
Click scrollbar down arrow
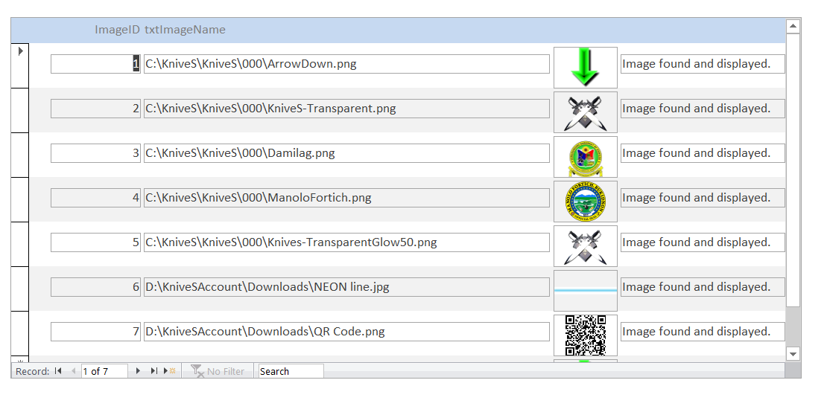(793, 353)
